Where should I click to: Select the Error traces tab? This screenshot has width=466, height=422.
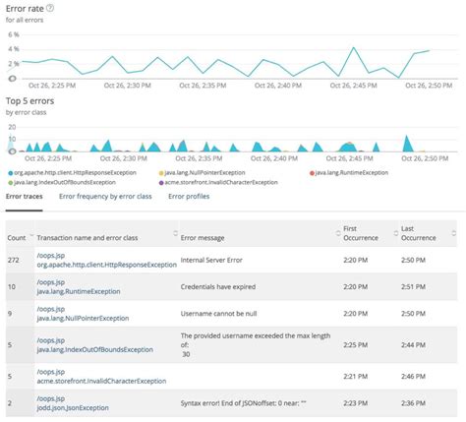(25, 197)
